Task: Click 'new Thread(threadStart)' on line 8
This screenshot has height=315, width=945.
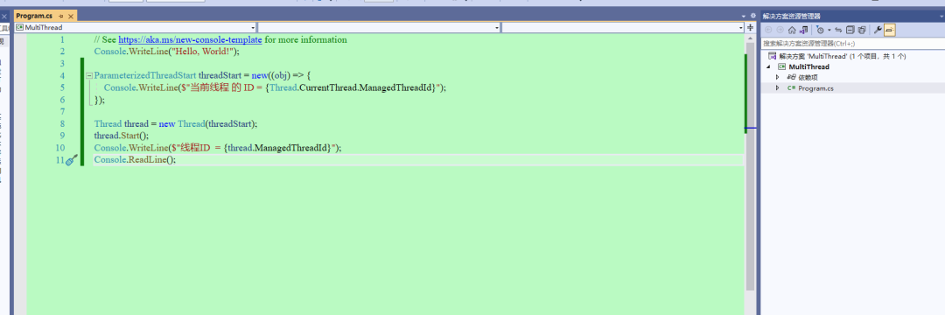Action: (207, 124)
